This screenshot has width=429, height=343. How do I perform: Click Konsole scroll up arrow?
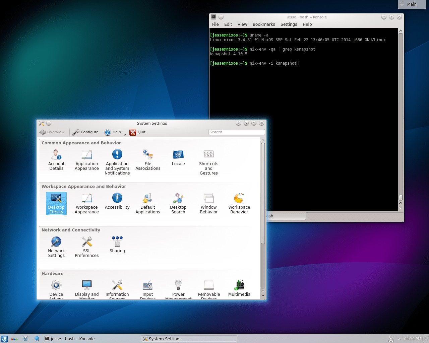(x=401, y=31)
